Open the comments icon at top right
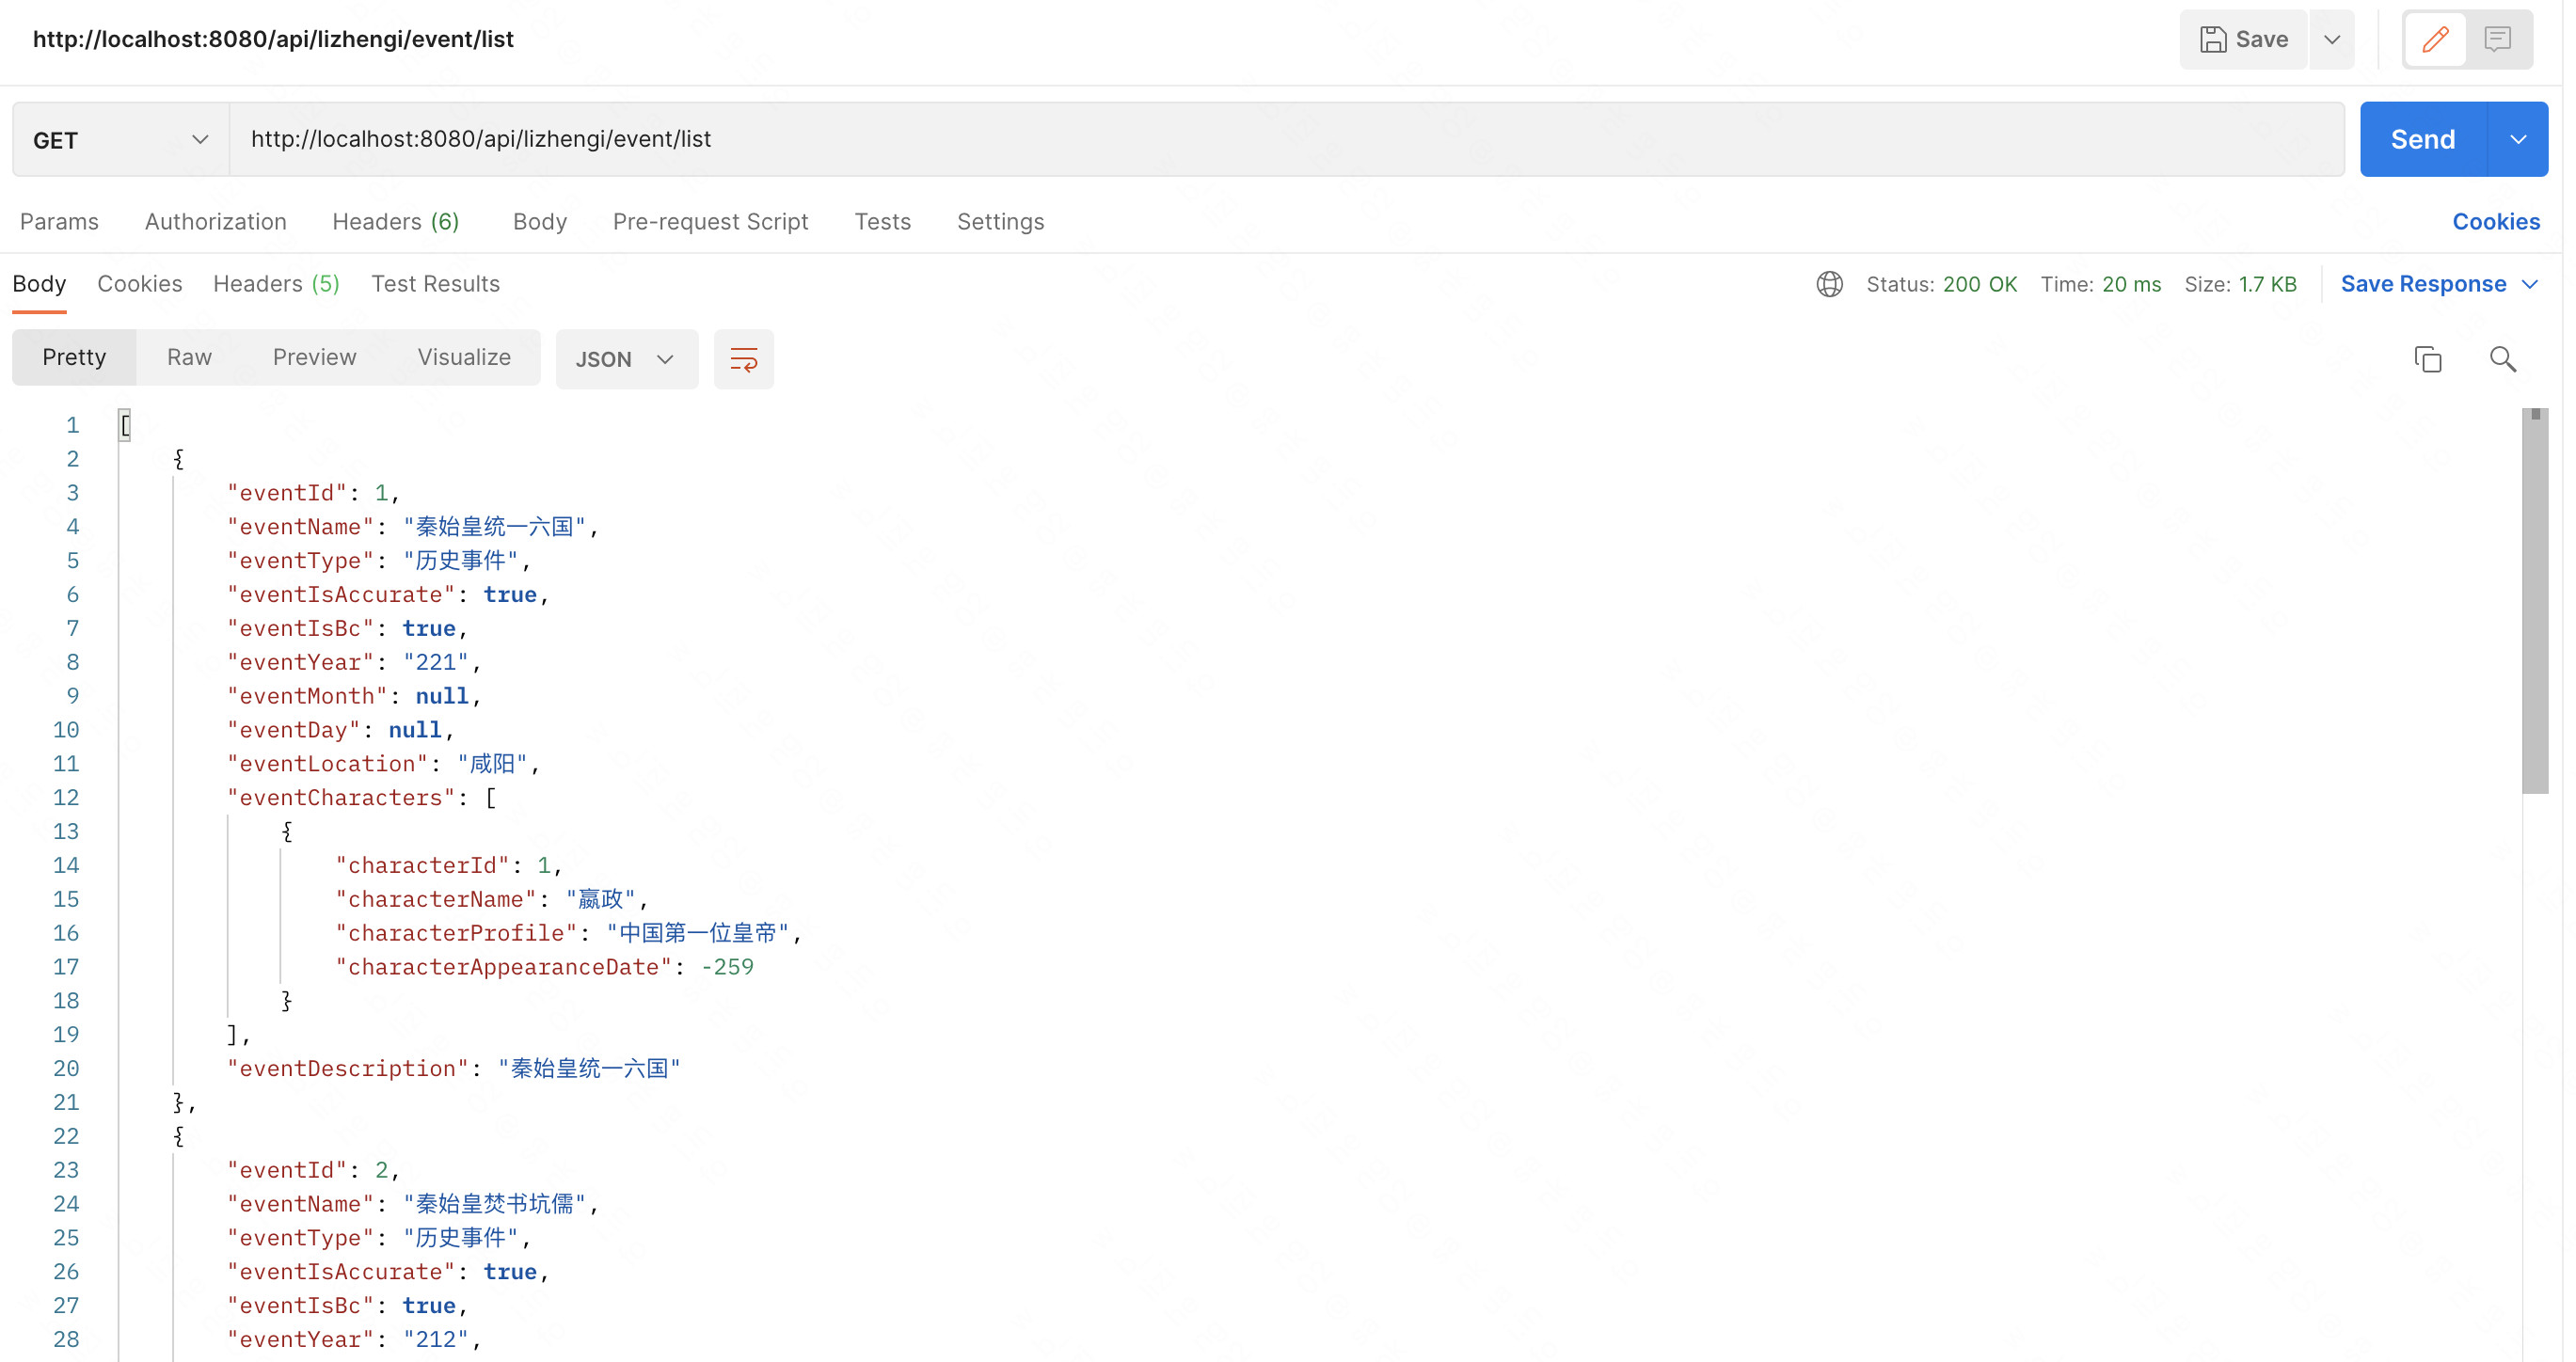This screenshot has height=1362, width=2576. click(2497, 40)
